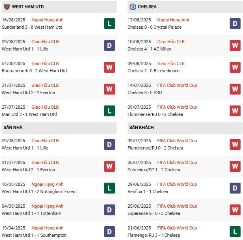Click the W badge for Chelsea 3-0 PSG
Screen dimensions: 243x240
point(235,89)
